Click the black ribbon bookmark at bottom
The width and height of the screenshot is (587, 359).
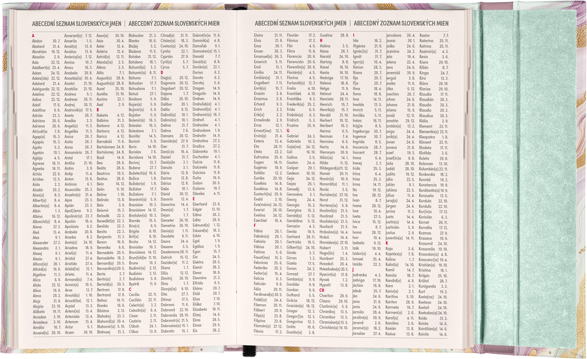tap(248, 351)
